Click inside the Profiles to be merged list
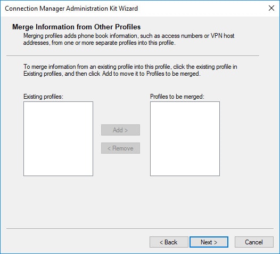 coord(185,139)
